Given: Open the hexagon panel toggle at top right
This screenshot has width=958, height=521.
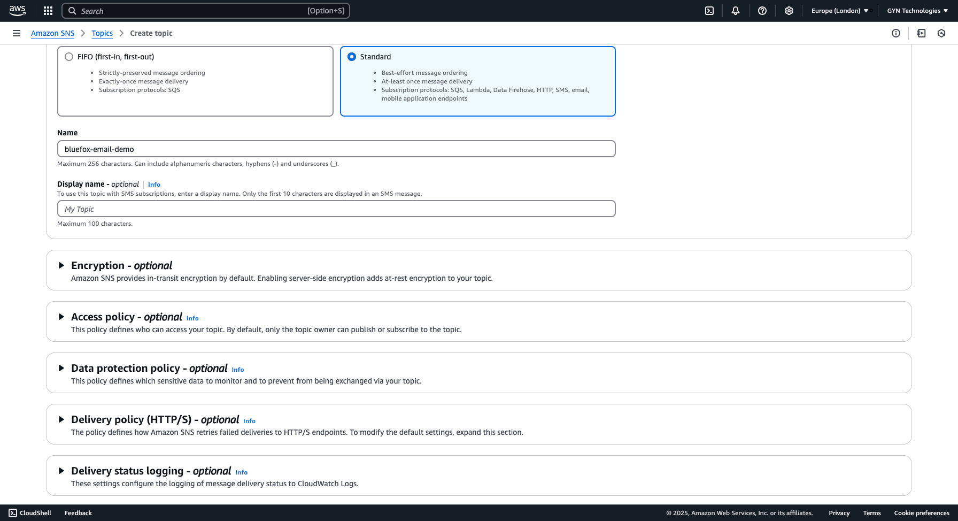Looking at the screenshot, I should click(x=941, y=33).
